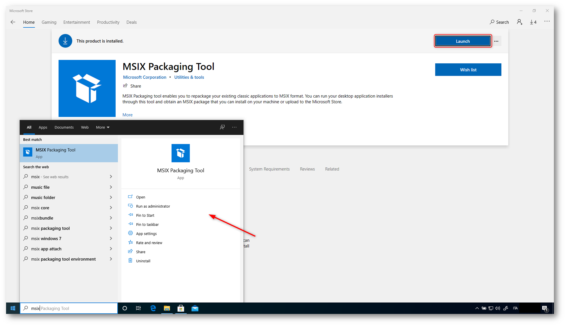Open the Store three-dots menu in title bar
566x326 pixels.
pyautogui.click(x=547, y=22)
